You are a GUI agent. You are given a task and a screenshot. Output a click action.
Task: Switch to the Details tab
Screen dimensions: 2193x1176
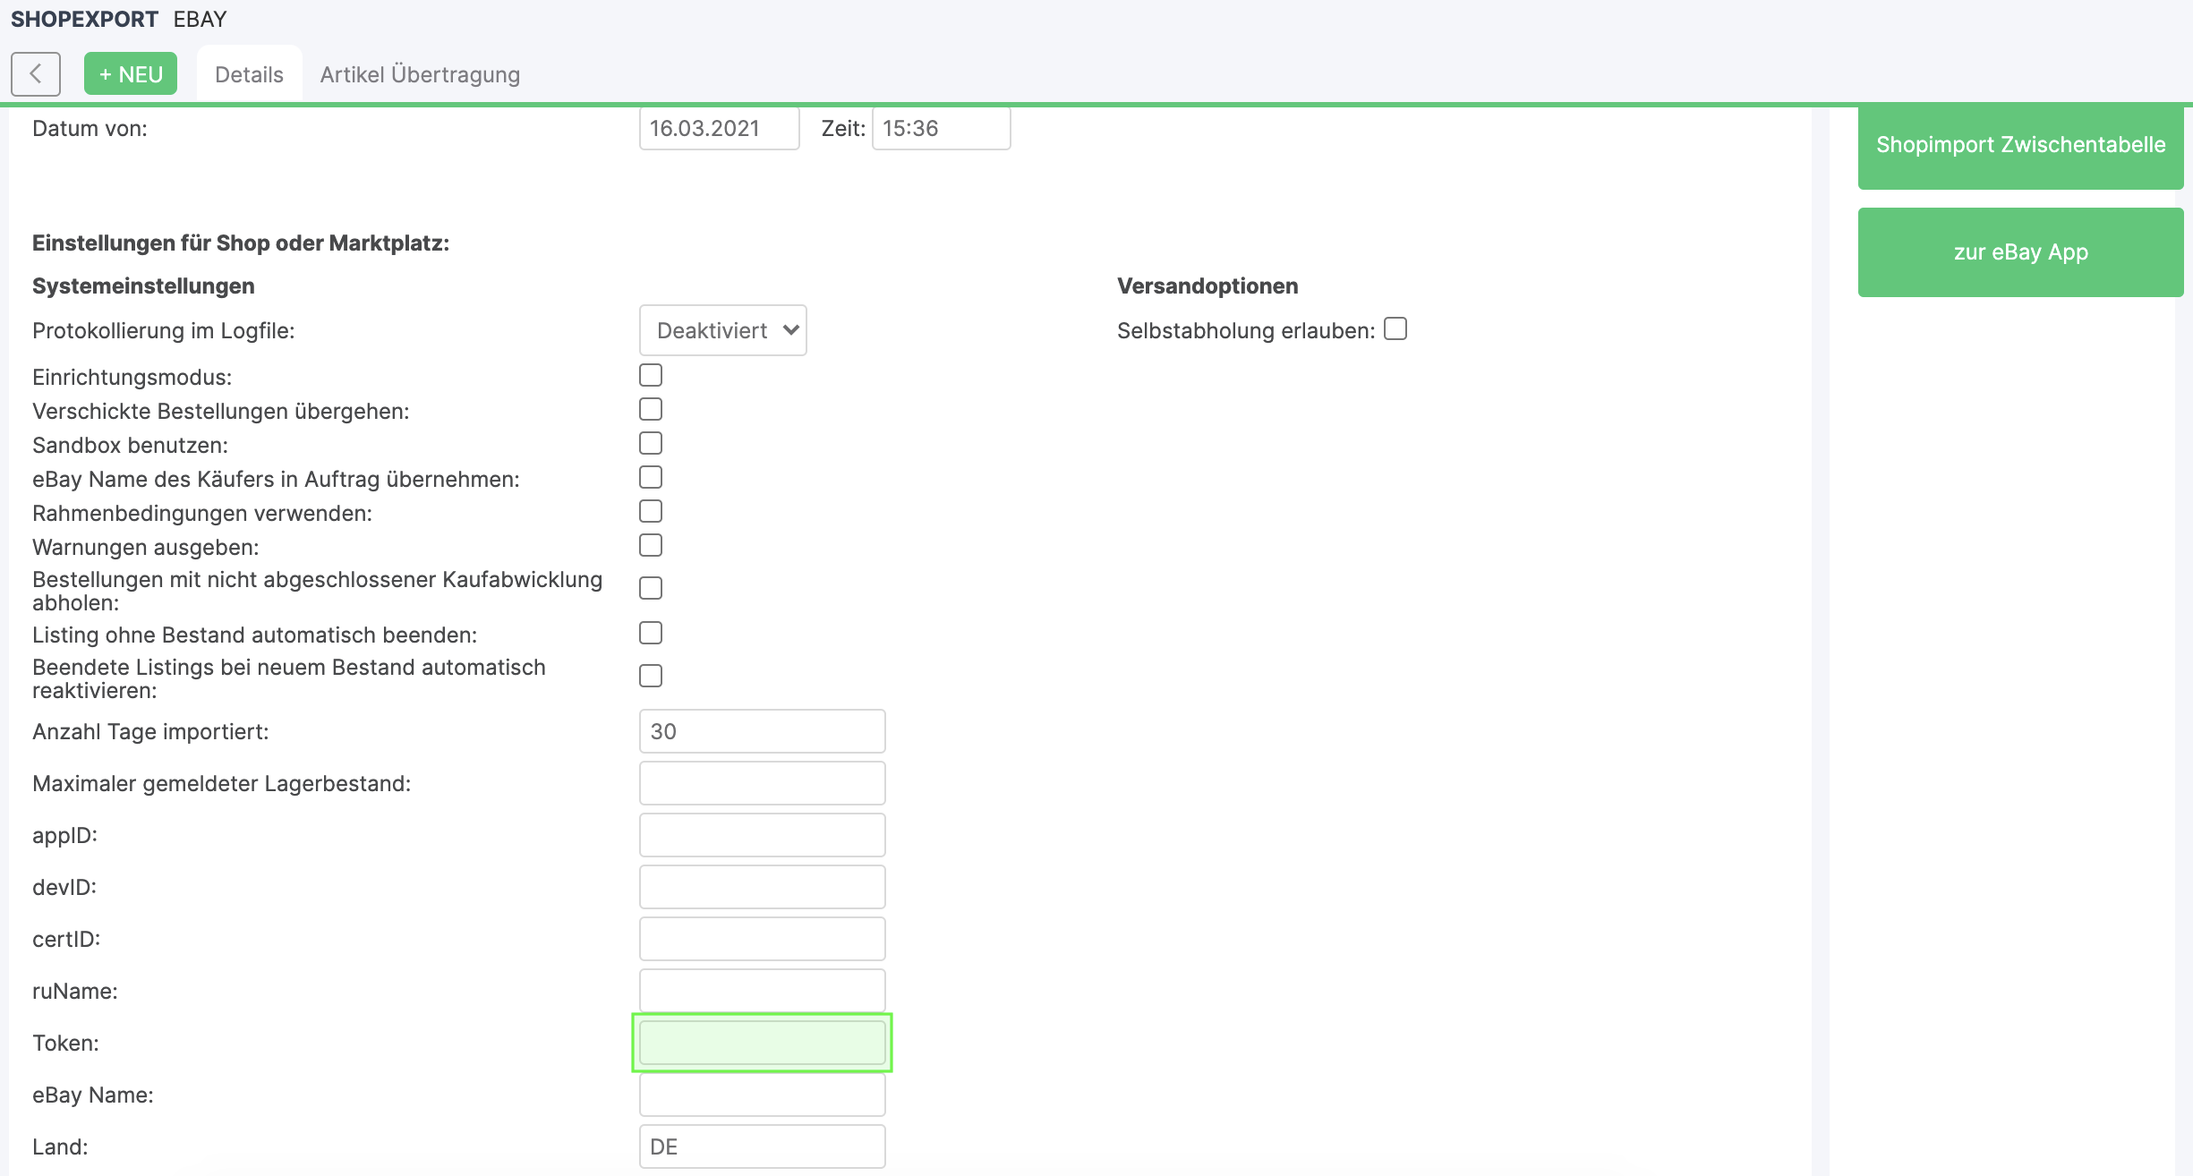(x=249, y=74)
